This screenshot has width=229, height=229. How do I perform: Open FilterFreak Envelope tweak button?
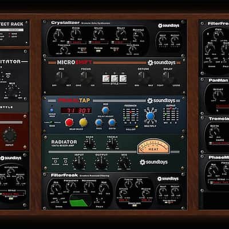tap(135, 206)
